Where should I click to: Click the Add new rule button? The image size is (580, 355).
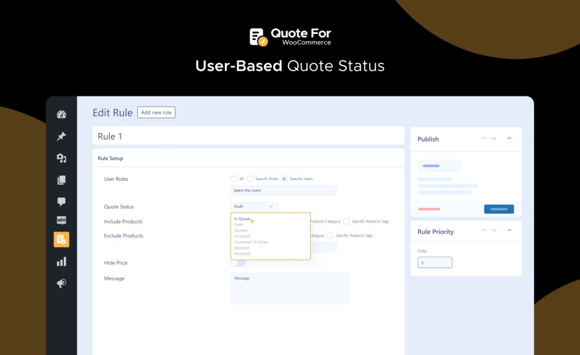click(x=156, y=113)
